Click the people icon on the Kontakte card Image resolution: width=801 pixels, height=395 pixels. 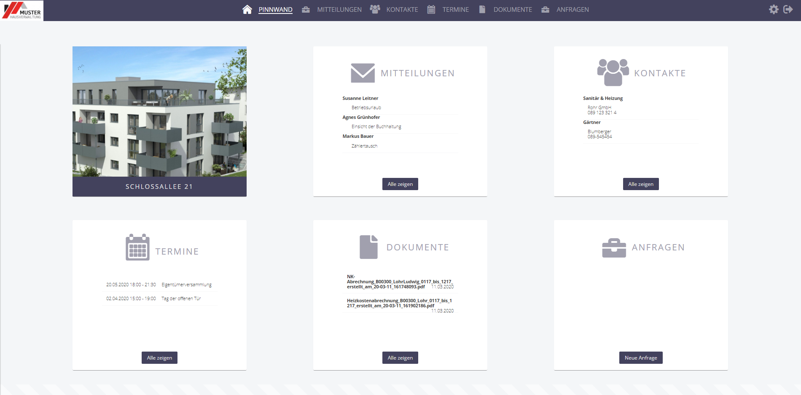click(x=613, y=72)
